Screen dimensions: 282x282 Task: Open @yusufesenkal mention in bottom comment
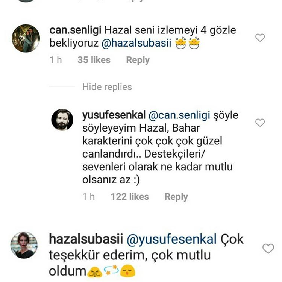(x=172, y=240)
